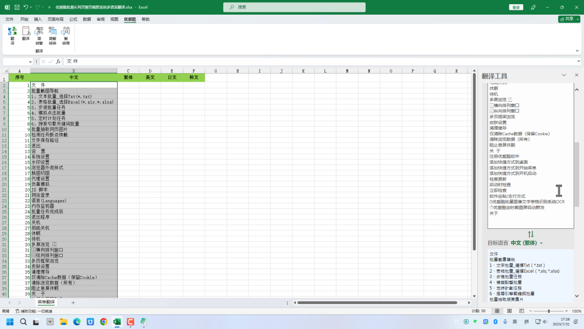Open the 翻译工具 pane options chevron
This screenshot has width=584, height=329.
[x=564, y=75]
